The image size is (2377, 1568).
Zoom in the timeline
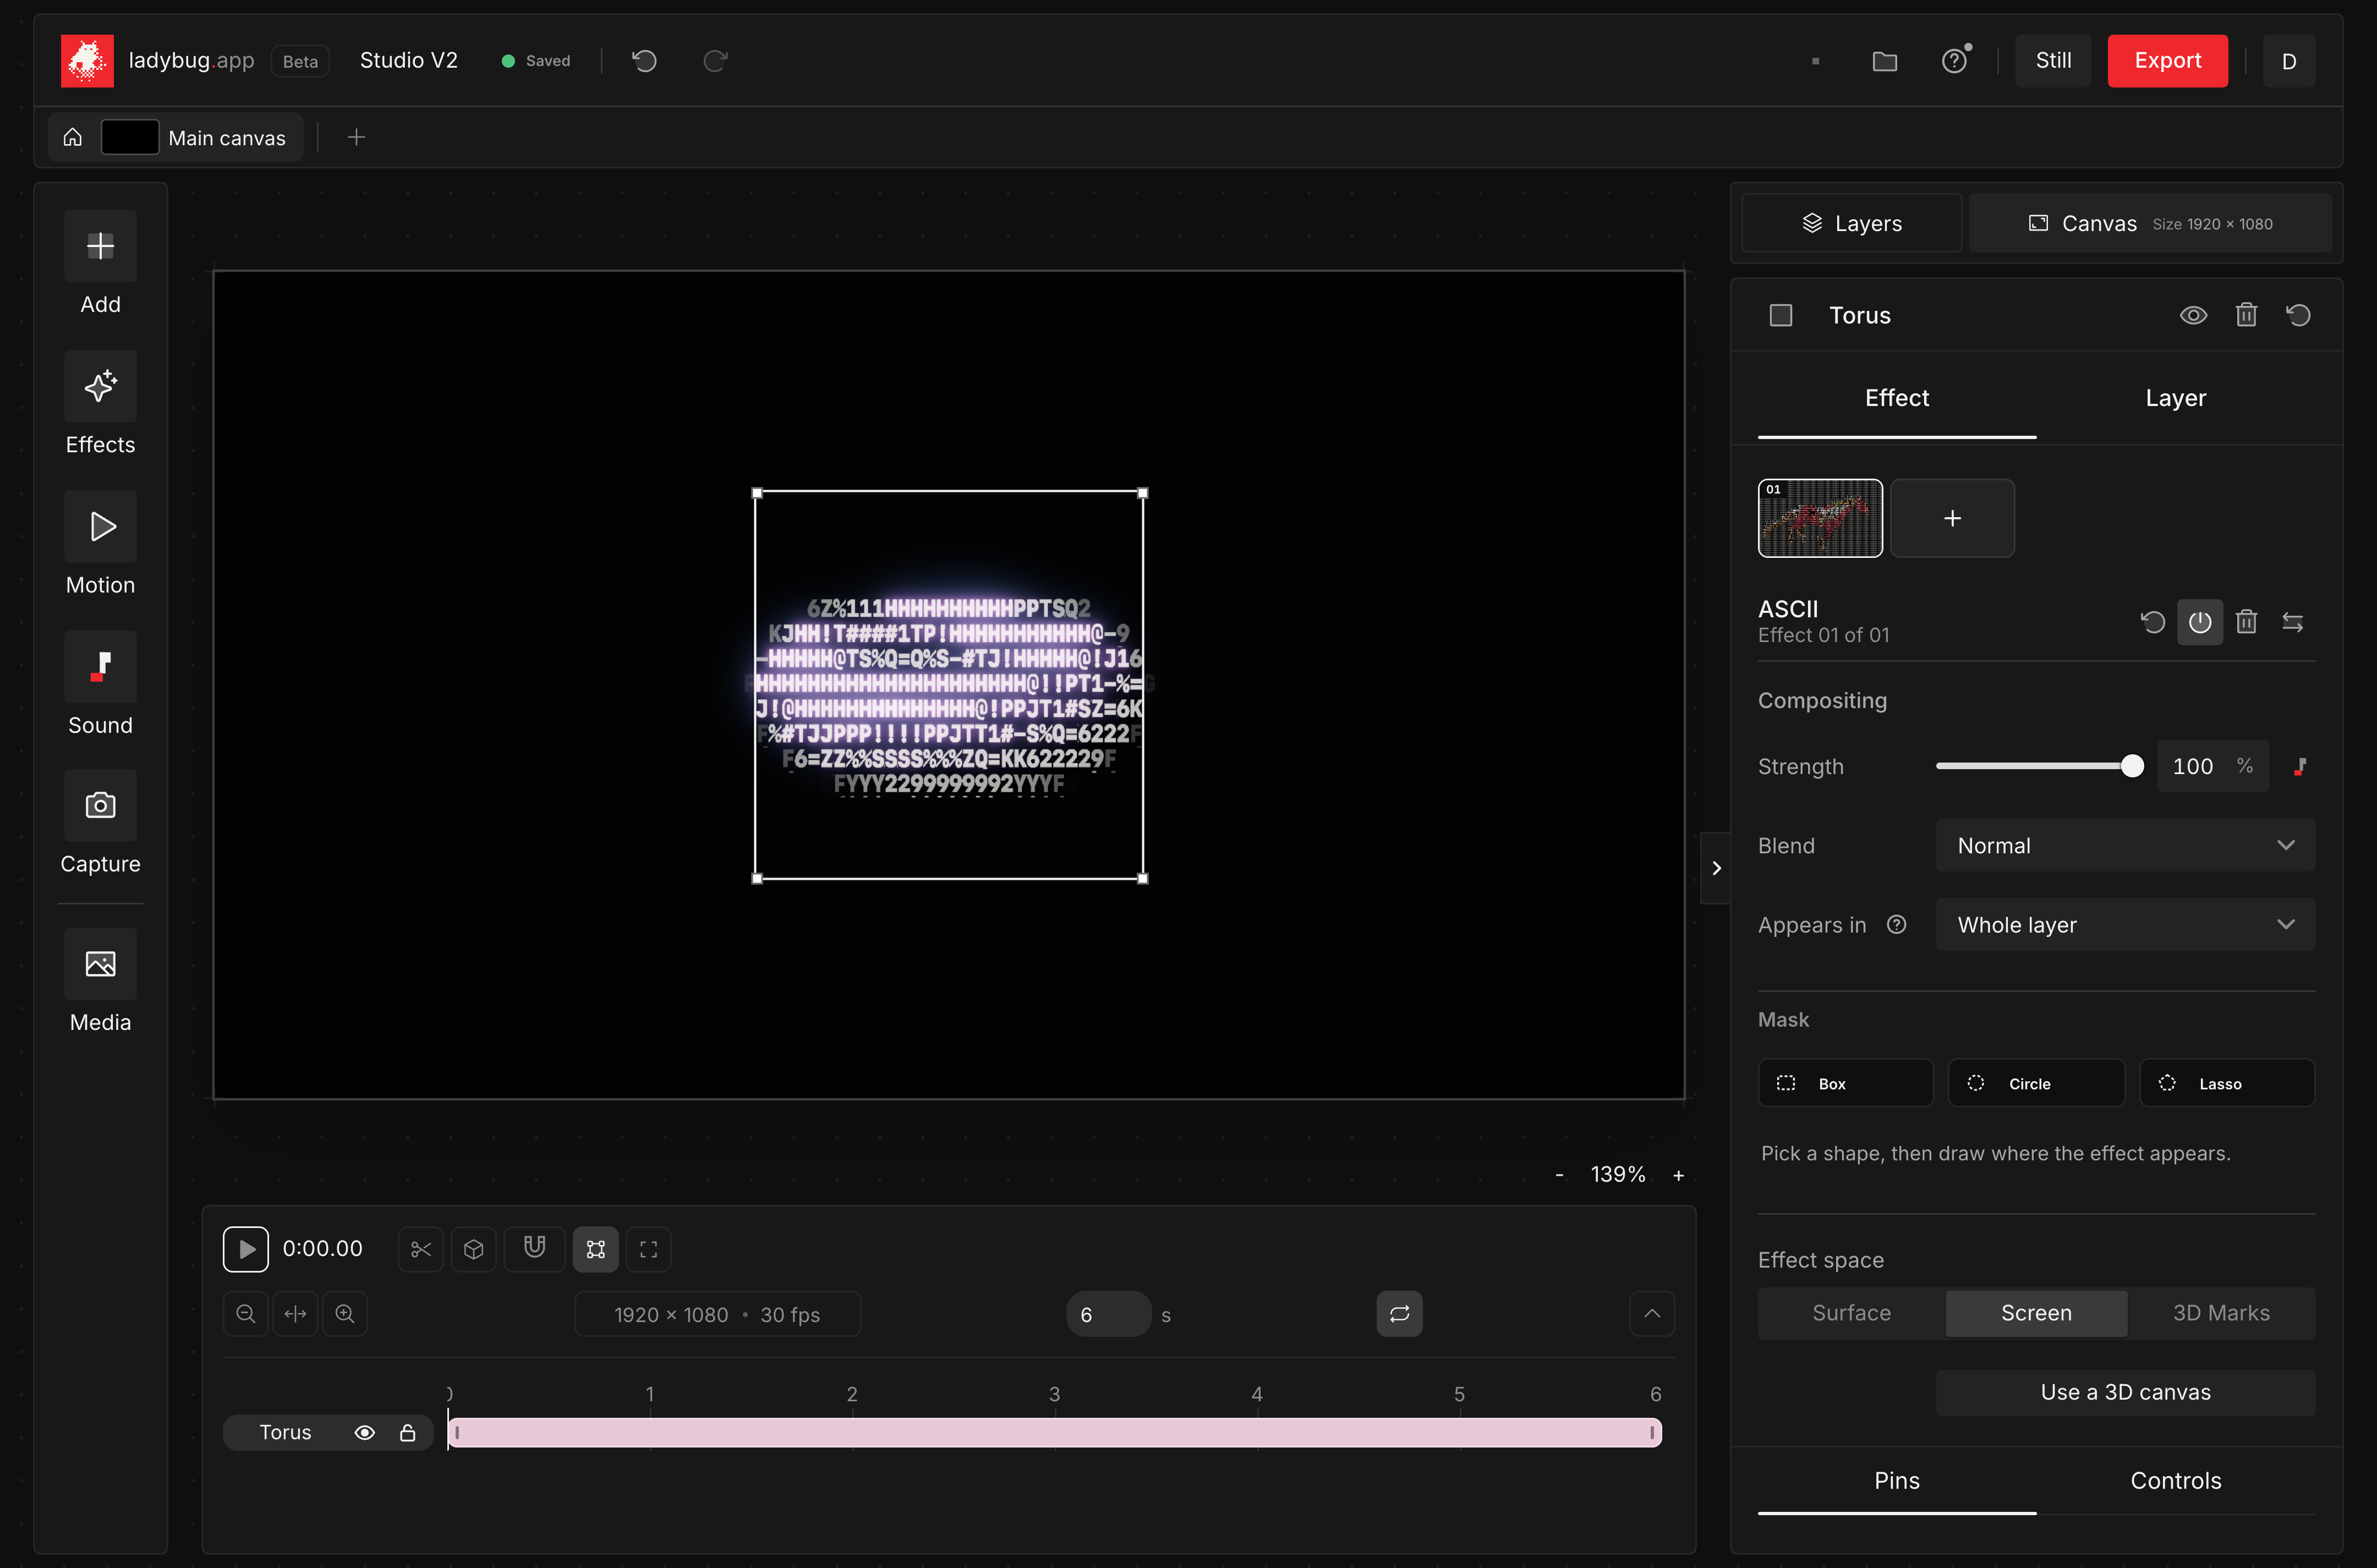(x=345, y=1314)
